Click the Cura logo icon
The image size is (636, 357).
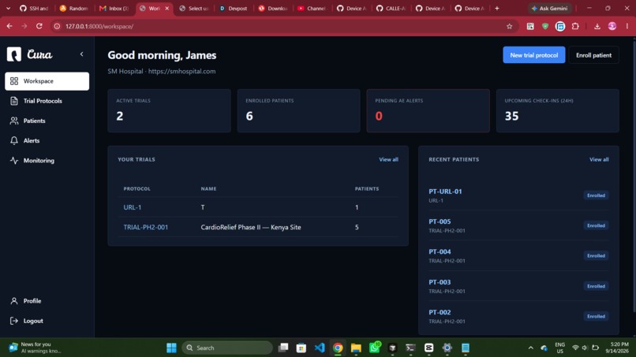(x=13, y=54)
